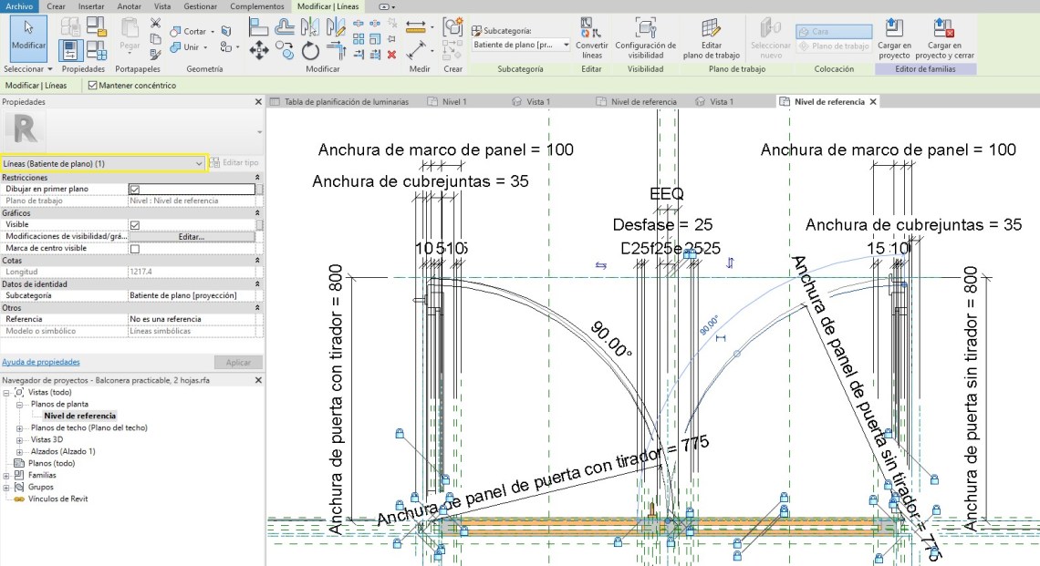Click the red Delete X icon
1040x566 pixels.
pyautogui.click(x=391, y=54)
